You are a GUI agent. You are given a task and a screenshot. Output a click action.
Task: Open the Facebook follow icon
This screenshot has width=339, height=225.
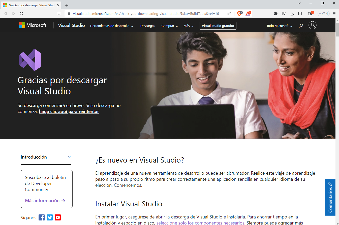(x=42, y=217)
